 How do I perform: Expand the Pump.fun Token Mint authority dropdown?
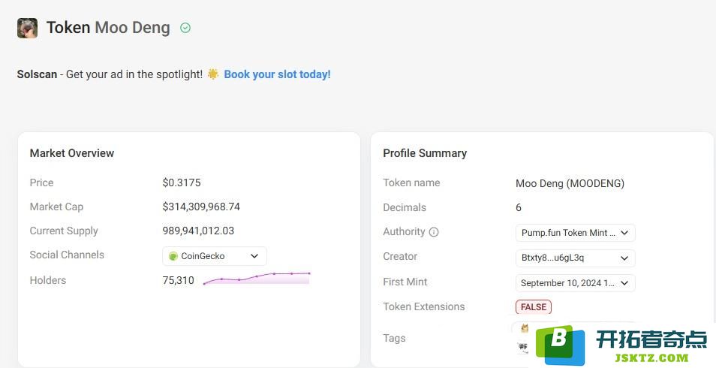pos(575,233)
